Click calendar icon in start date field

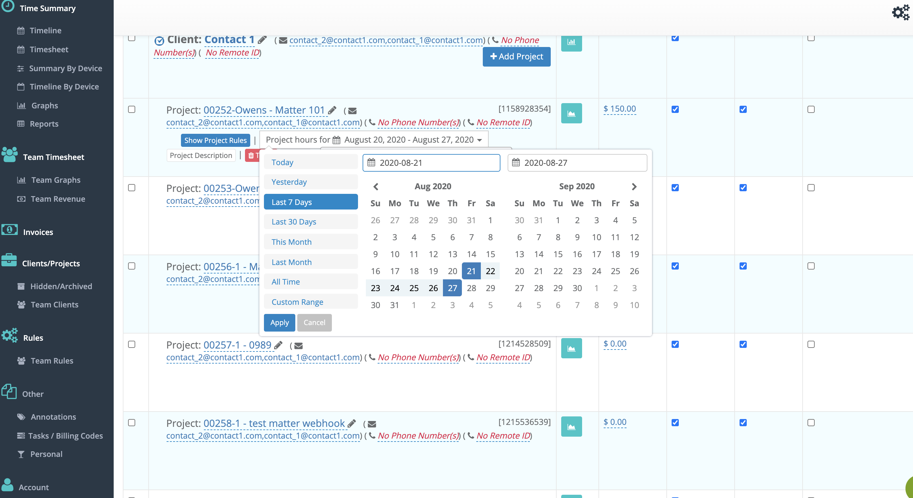(x=371, y=163)
